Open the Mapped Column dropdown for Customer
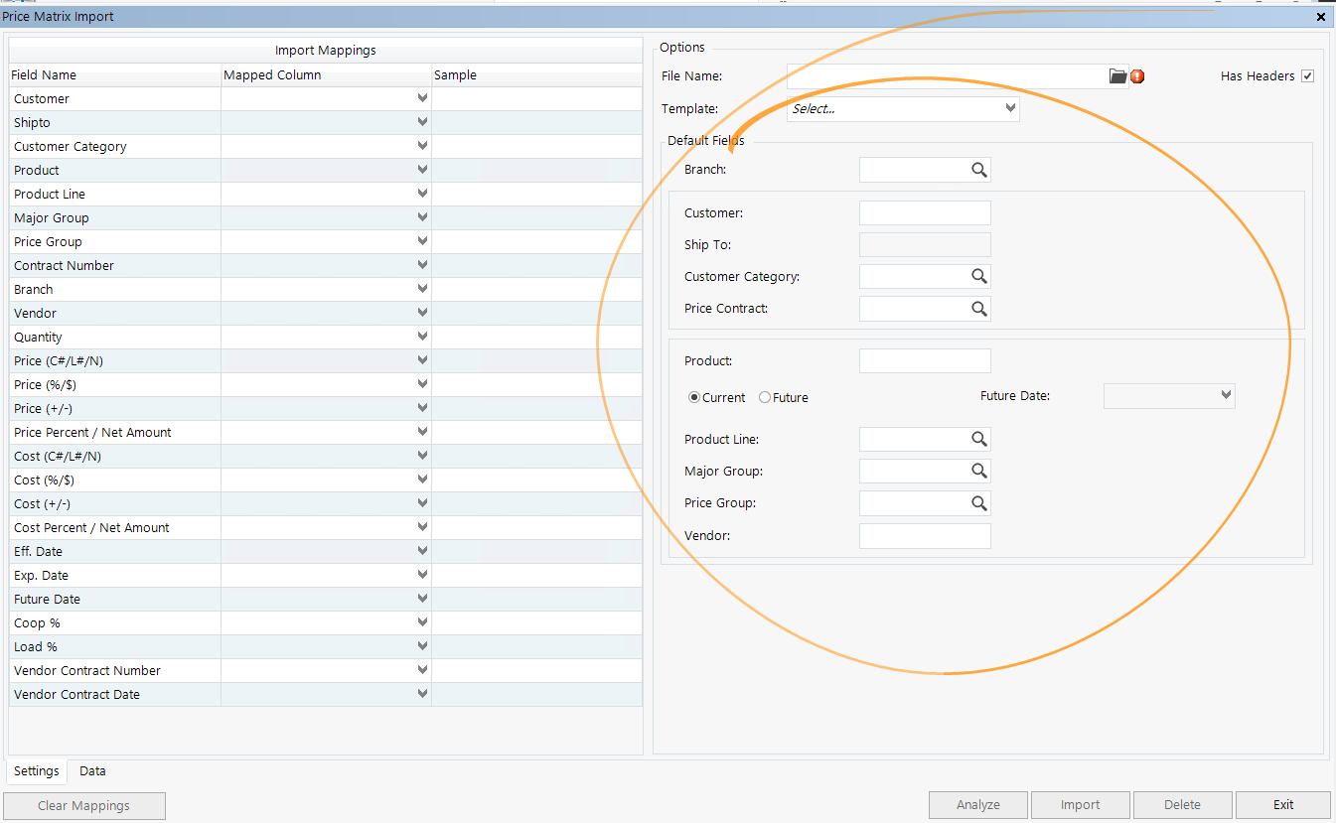This screenshot has width=1336, height=823. (421, 97)
